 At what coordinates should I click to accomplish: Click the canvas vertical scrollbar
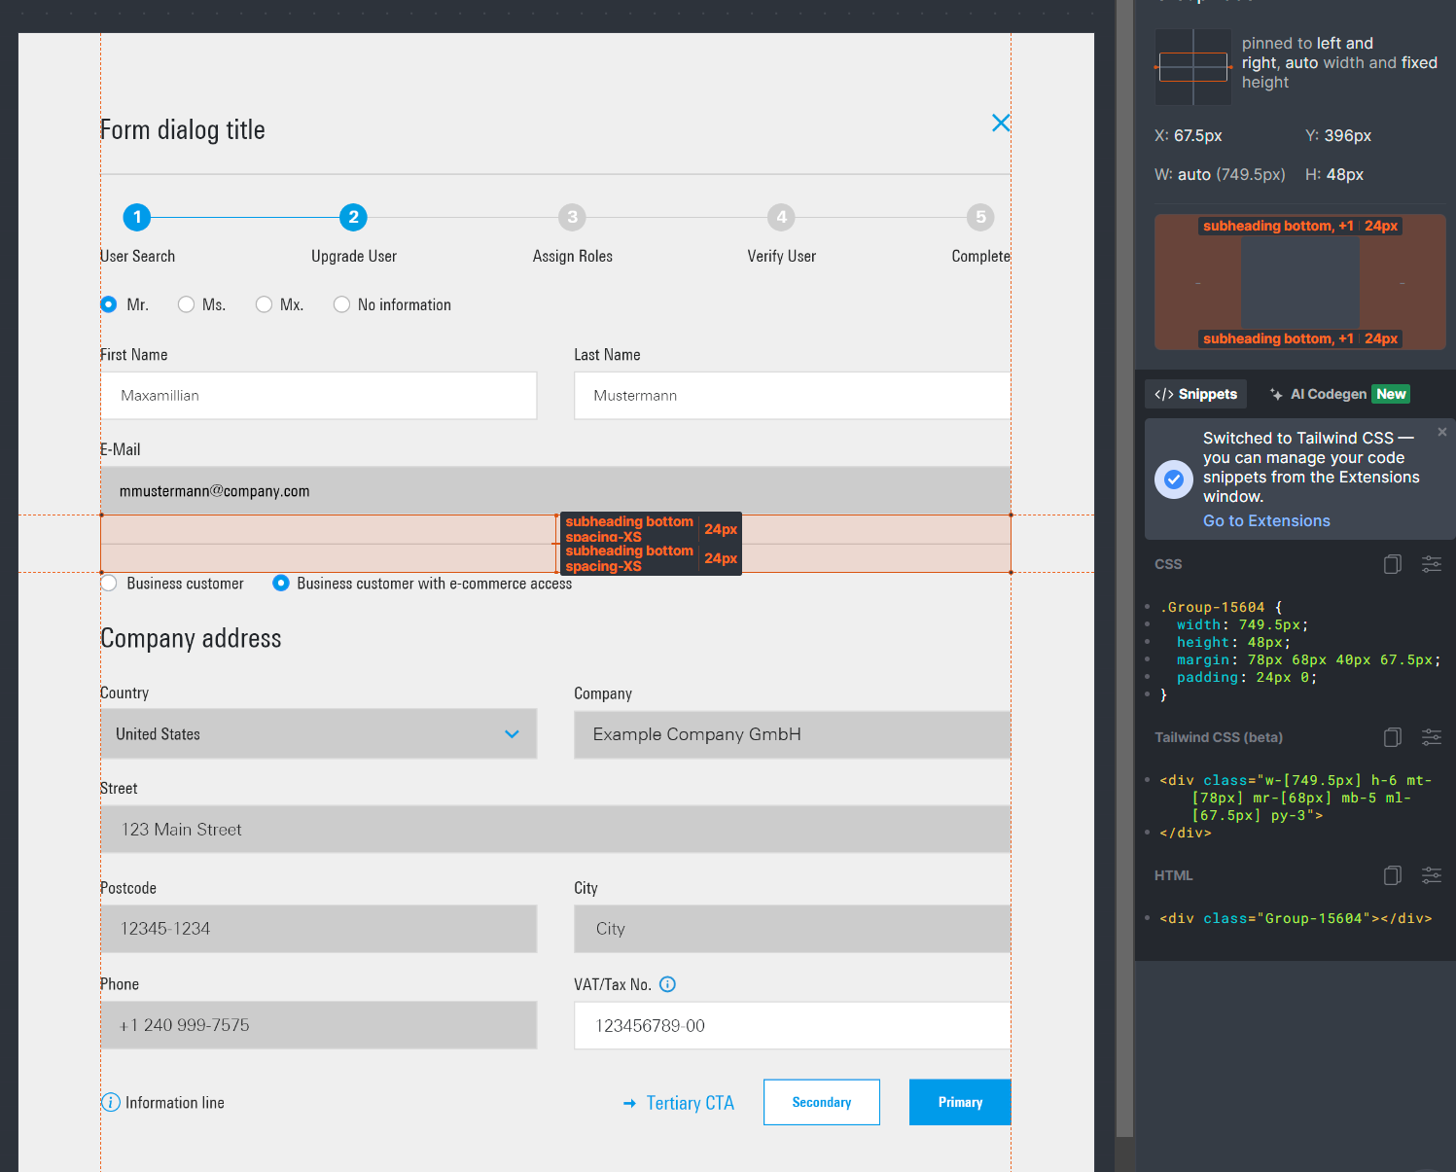point(1125,569)
